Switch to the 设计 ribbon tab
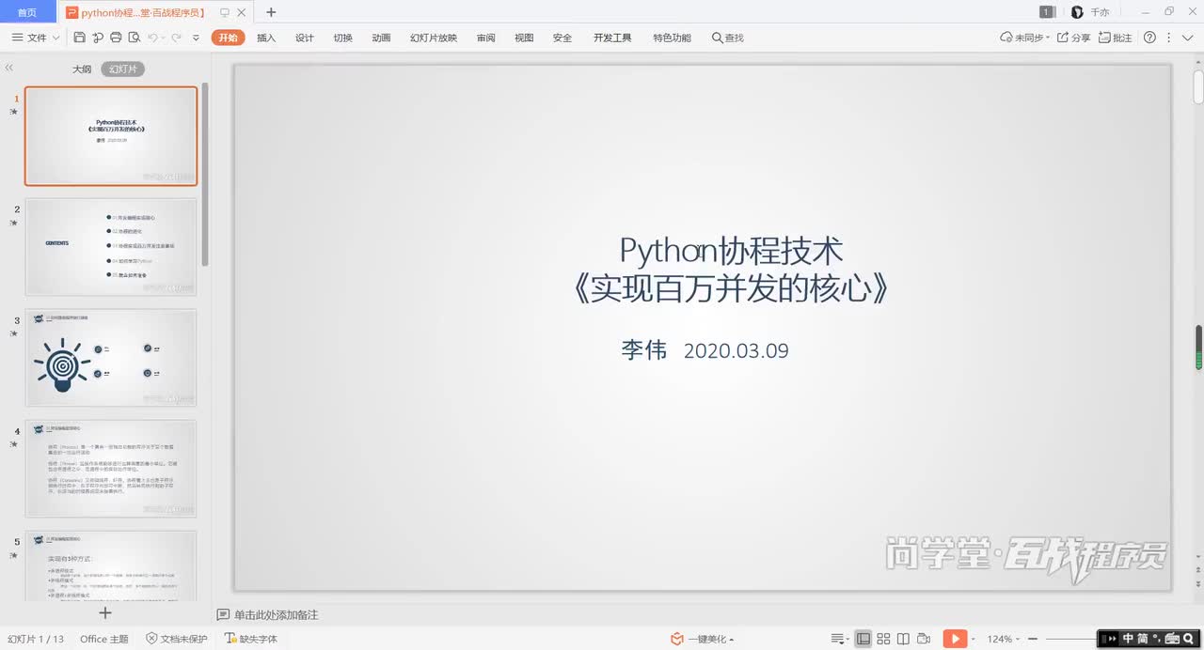This screenshot has height=650, width=1204. [305, 38]
